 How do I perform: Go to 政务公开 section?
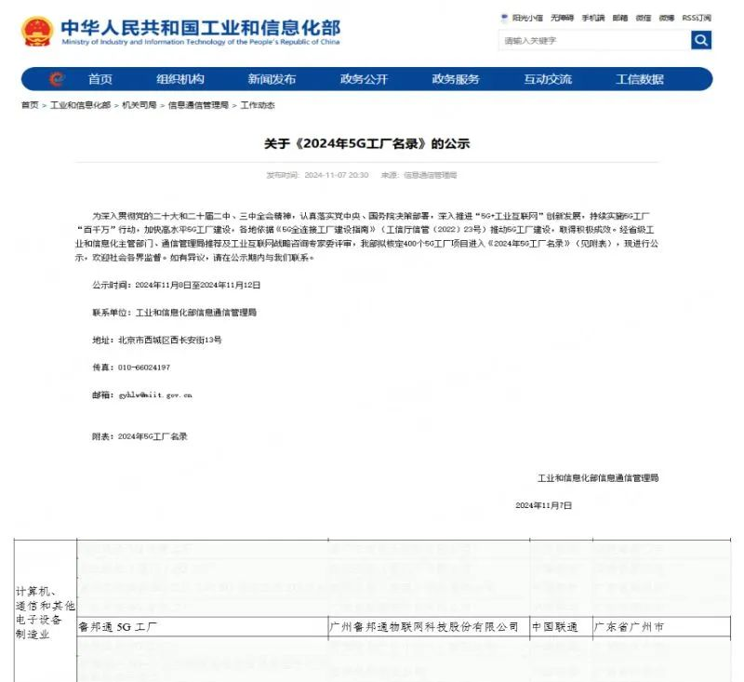364,79
